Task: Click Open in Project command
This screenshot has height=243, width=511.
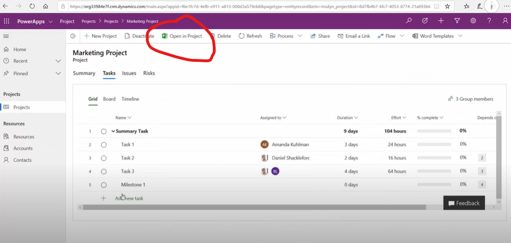Action: pyautogui.click(x=182, y=36)
